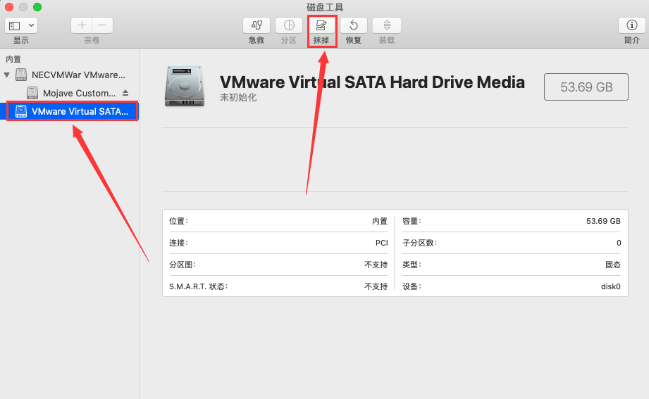
Task: Click the Partition (分区) toolbar icon
Action: 289,25
